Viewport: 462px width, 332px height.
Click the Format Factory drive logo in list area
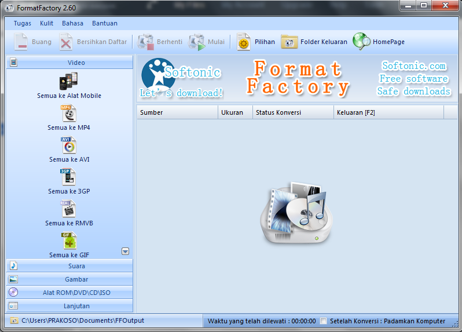pos(296,213)
